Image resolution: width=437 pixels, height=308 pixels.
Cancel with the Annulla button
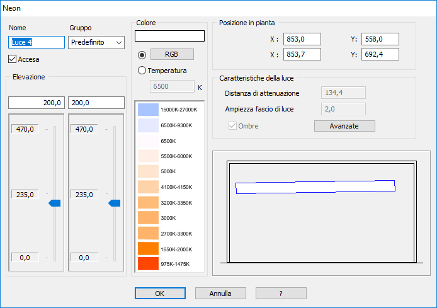pos(220,294)
